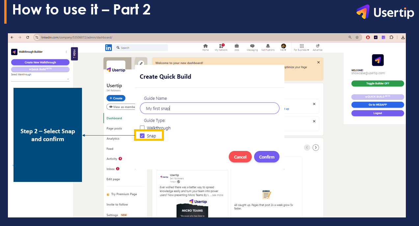Go to LinkedIn Home
The height and width of the screenshot is (226, 419).
pyautogui.click(x=205, y=48)
